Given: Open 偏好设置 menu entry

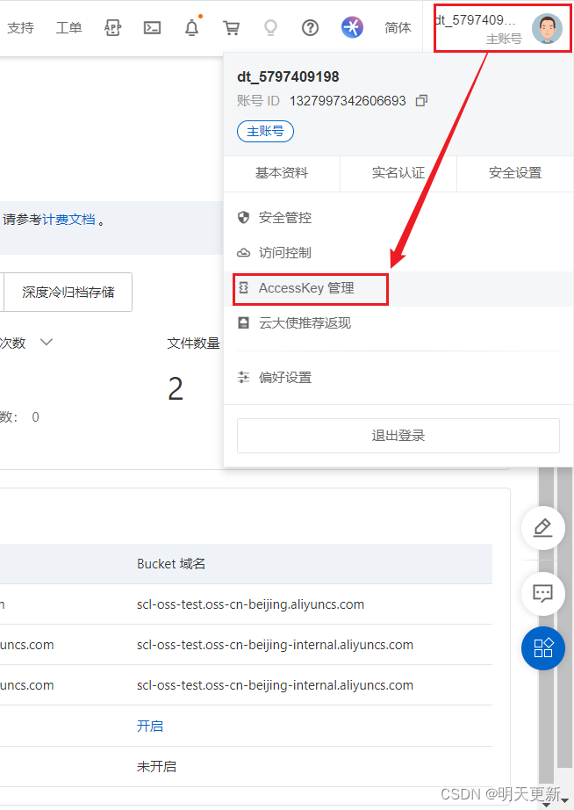Looking at the screenshot, I should coord(398,378).
